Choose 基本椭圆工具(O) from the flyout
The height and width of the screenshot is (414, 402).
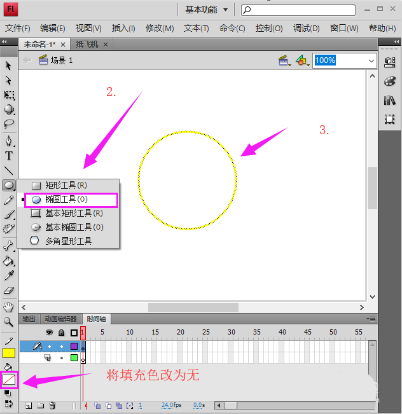coord(69,227)
